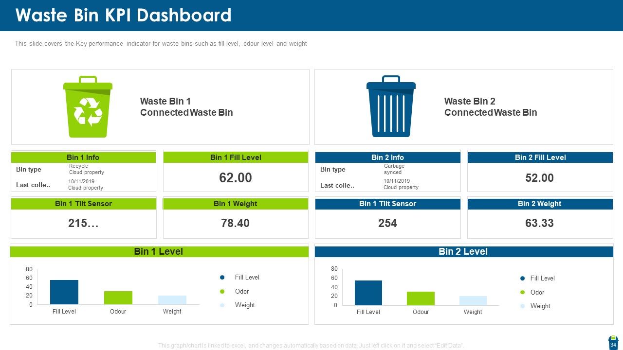Screen dimensions: 623x350
Task: Select the green Odour bar in Bin 2 chart
Action: click(421, 298)
